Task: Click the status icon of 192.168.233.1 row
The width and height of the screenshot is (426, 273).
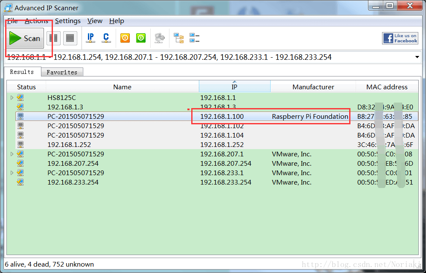Action: 20,173
